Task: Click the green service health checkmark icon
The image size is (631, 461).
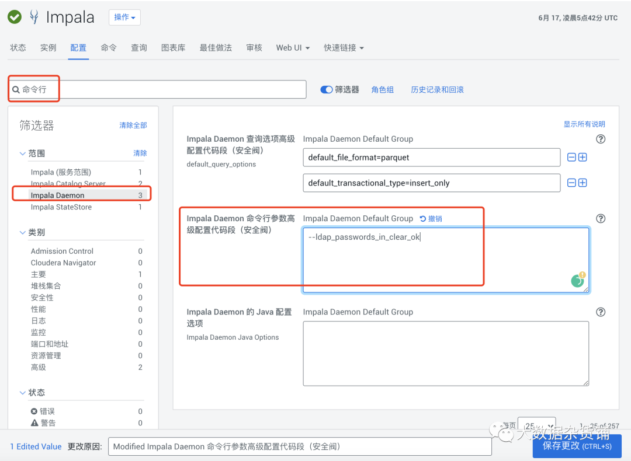Action: pyautogui.click(x=15, y=17)
